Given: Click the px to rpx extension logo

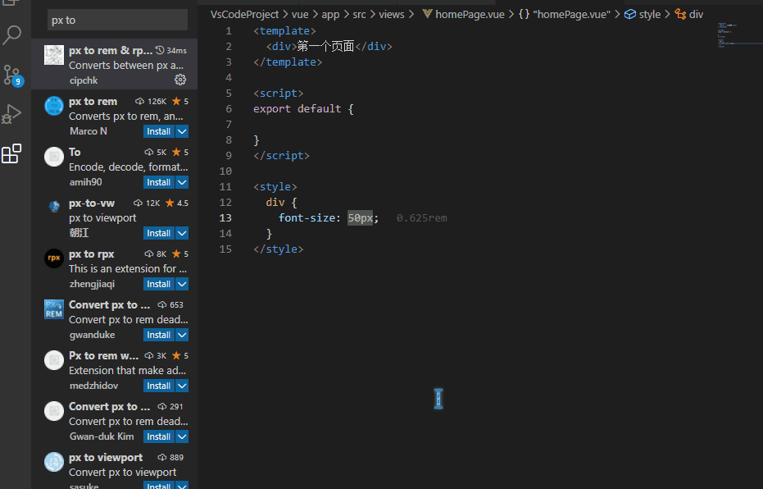Looking at the screenshot, I should [54, 258].
